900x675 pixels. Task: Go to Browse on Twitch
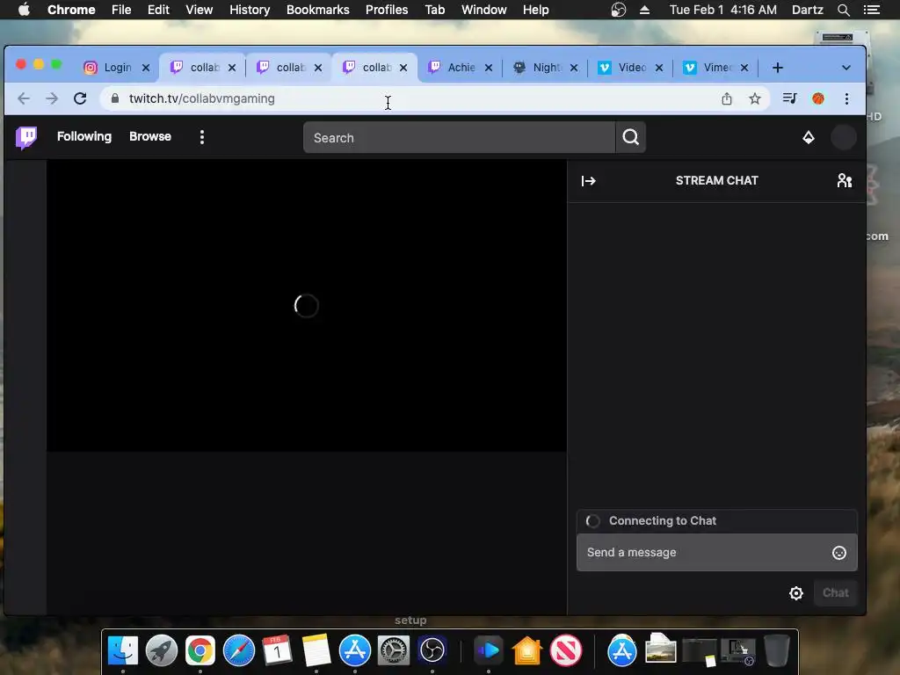pos(149,136)
